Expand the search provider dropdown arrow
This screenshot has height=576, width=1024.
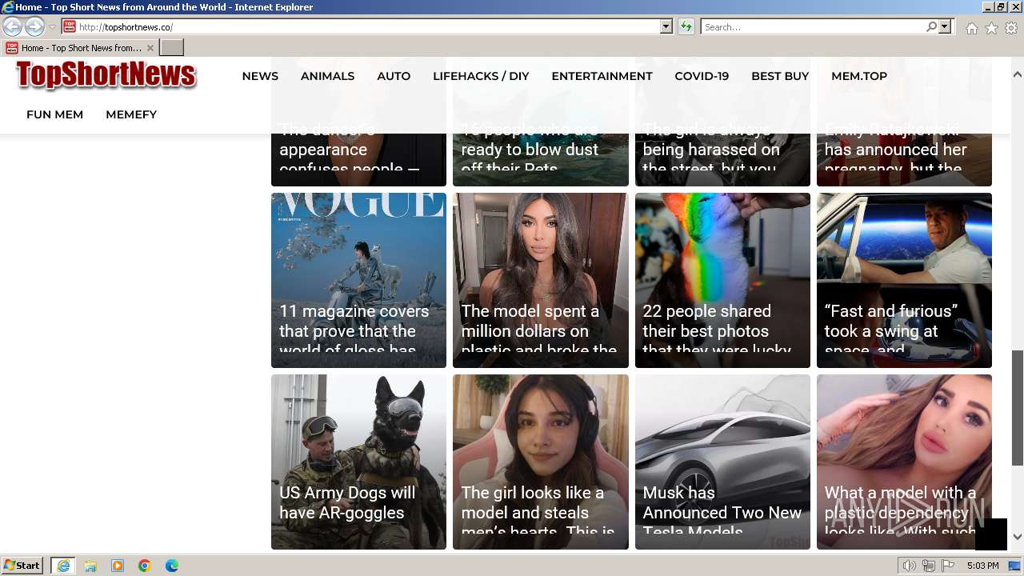[945, 27]
